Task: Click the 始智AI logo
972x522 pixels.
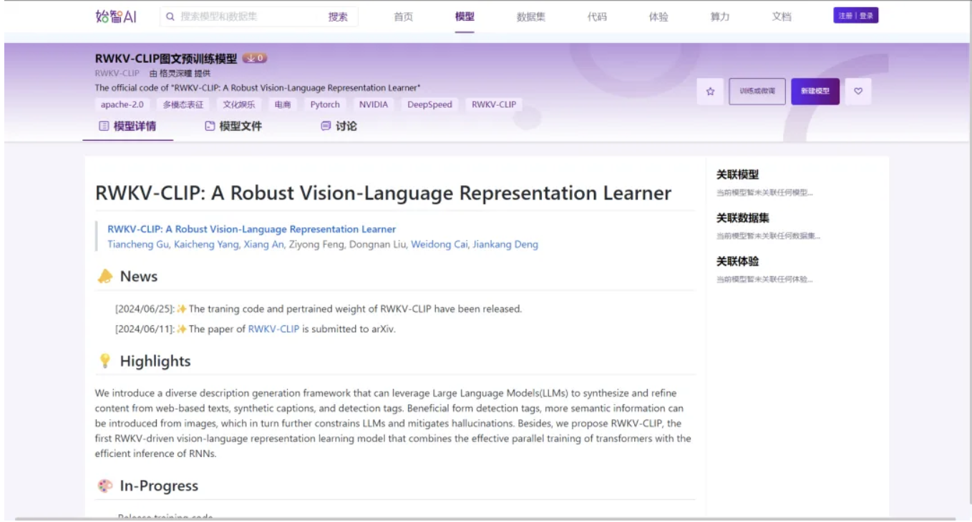Action: [115, 16]
